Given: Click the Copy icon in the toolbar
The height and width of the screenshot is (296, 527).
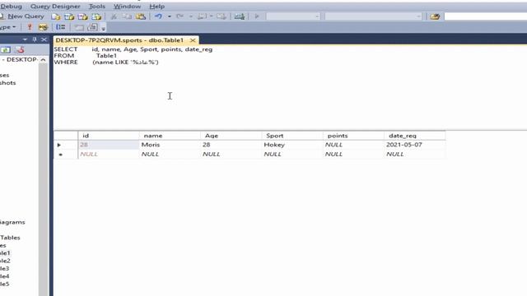Looking at the screenshot, I should point(127,16).
